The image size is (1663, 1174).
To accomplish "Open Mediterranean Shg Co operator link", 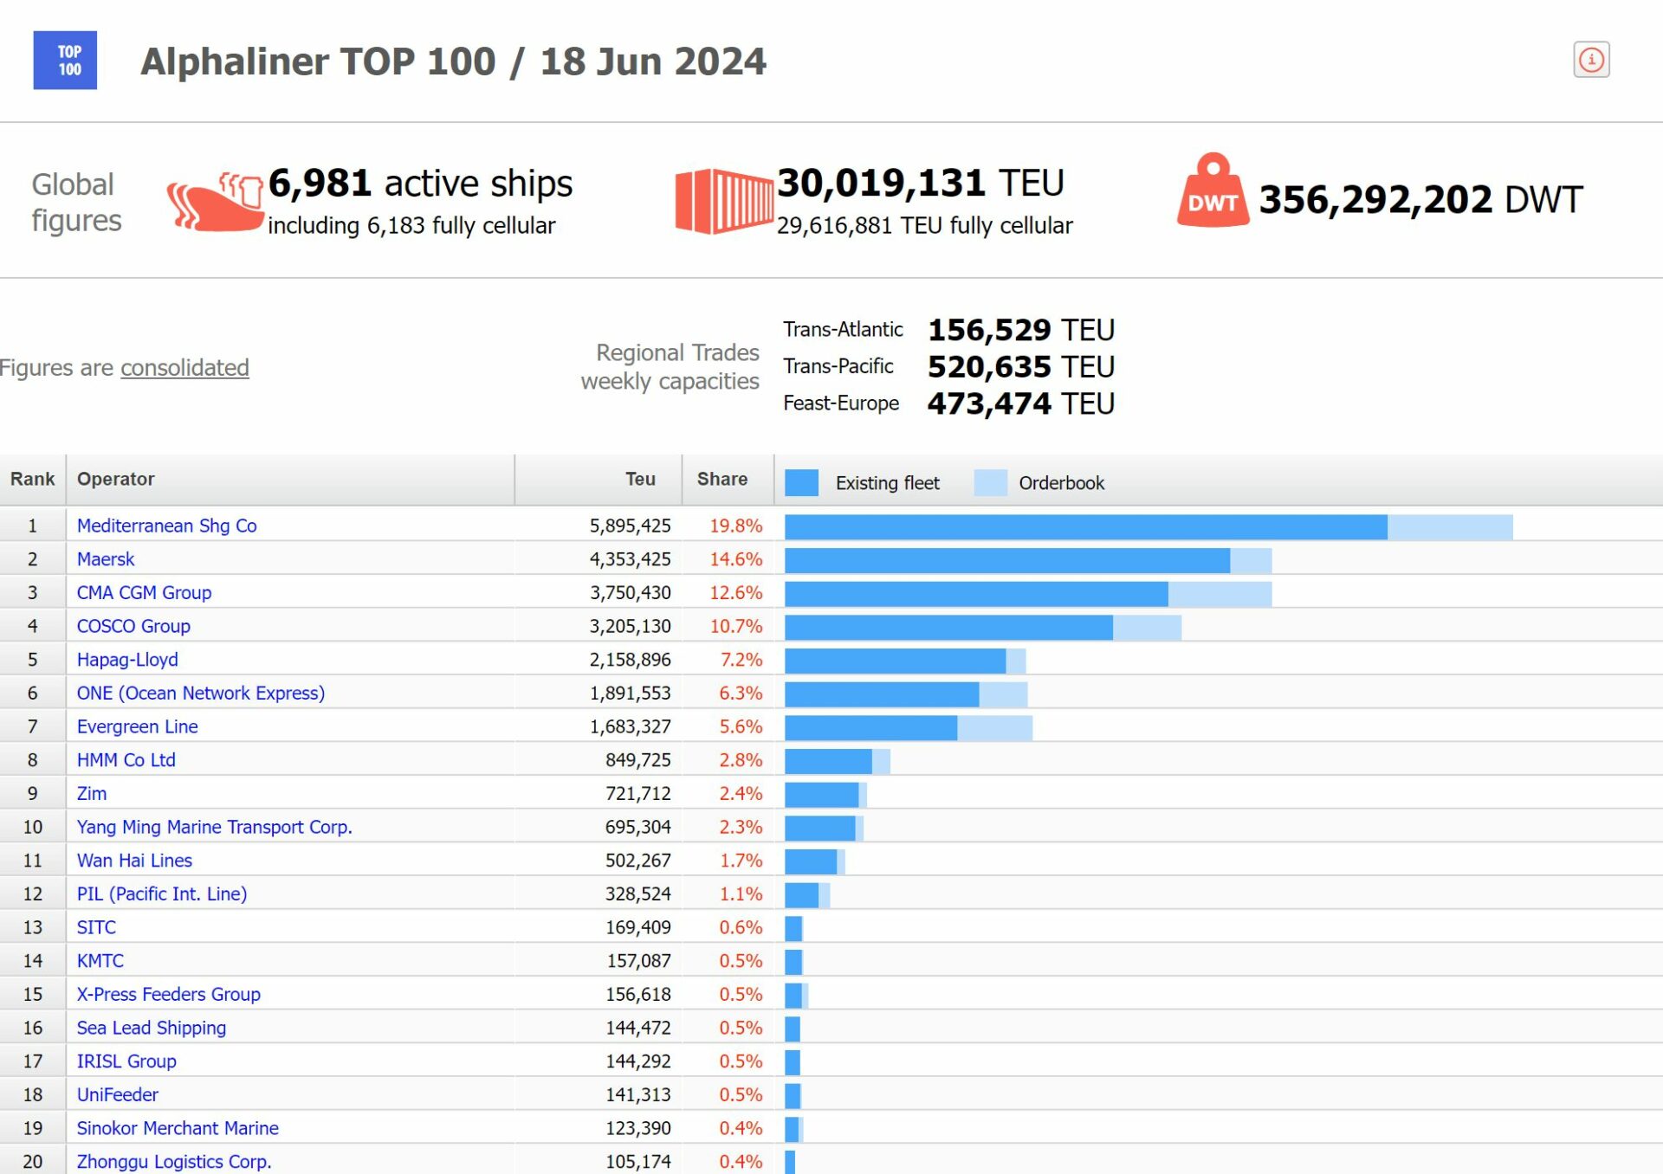I will click(x=166, y=526).
